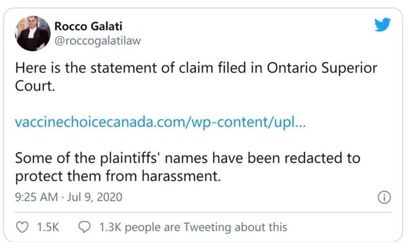Click the word 'Court.' in the tweet
413x245 pixels.
click(x=35, y=86)
